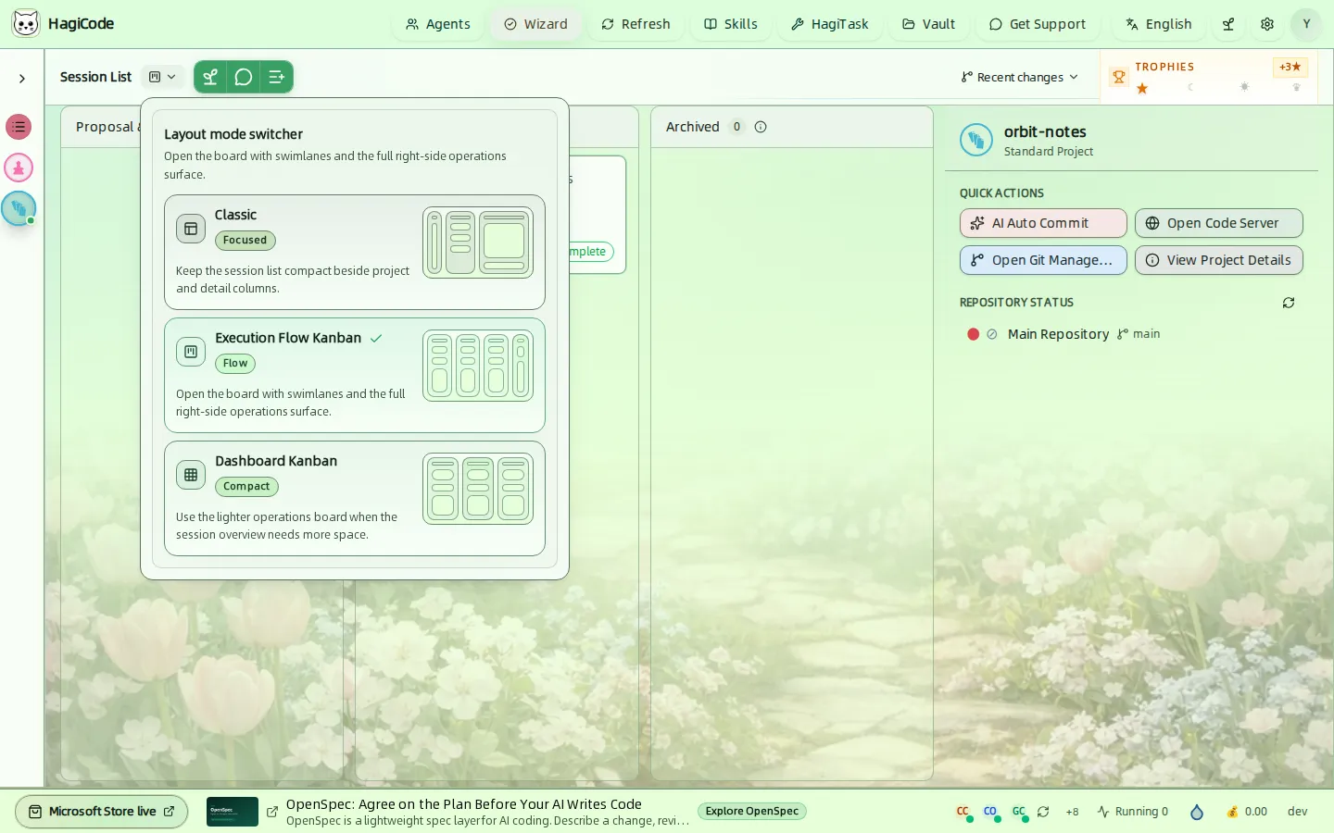Click the green sprout toolbar button
Image resolution: width=1334 pixels, height=833 pixels.
click(x=210, y=77)
